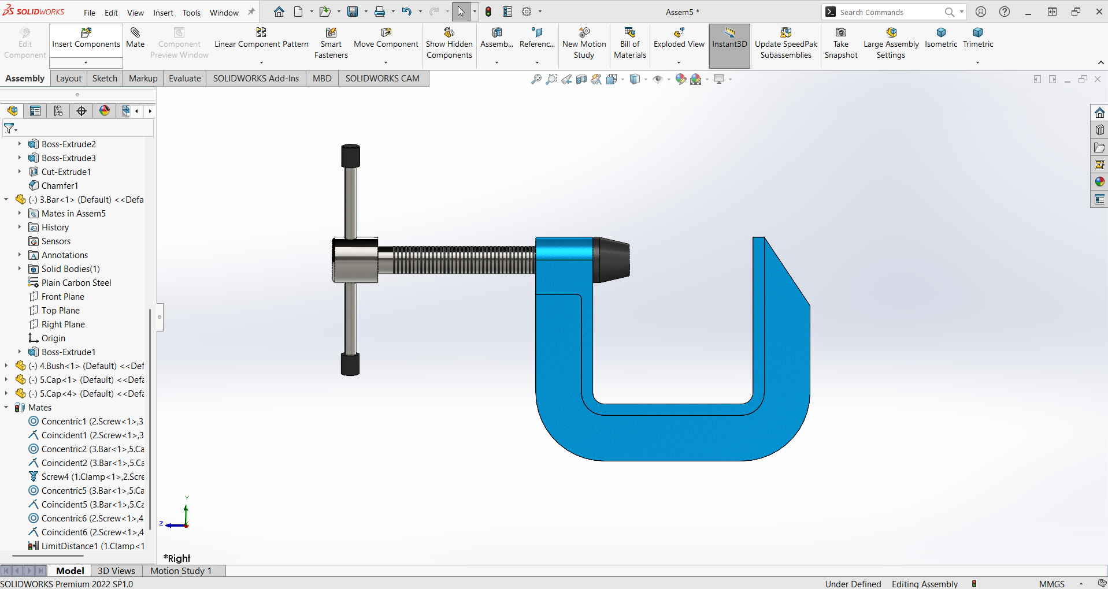Switch to Motion Study 1 tab

coord(180,571)
